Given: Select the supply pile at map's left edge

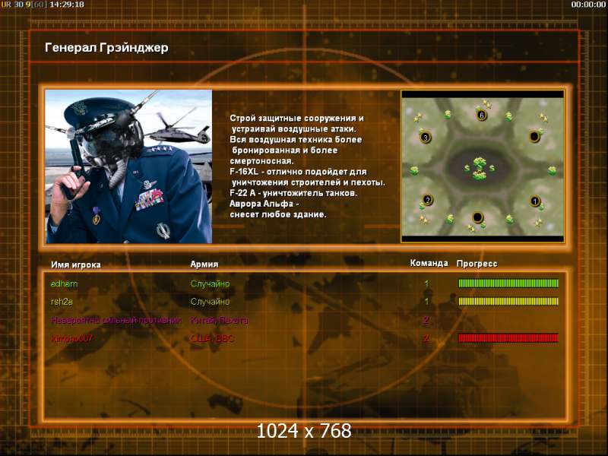Looking at the screenshot, I should coord(414,169).
